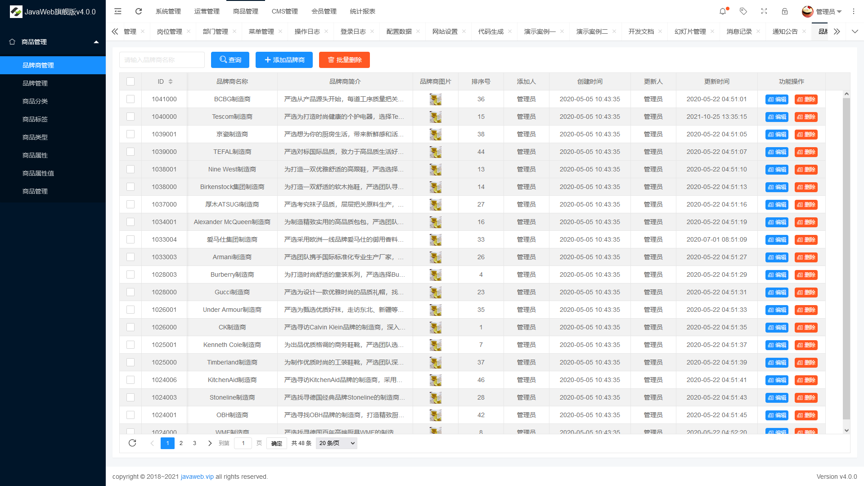Click 添加品牌商 button
Screen dimensions: 864x486
pyautogui.click(x=284, y=60)
